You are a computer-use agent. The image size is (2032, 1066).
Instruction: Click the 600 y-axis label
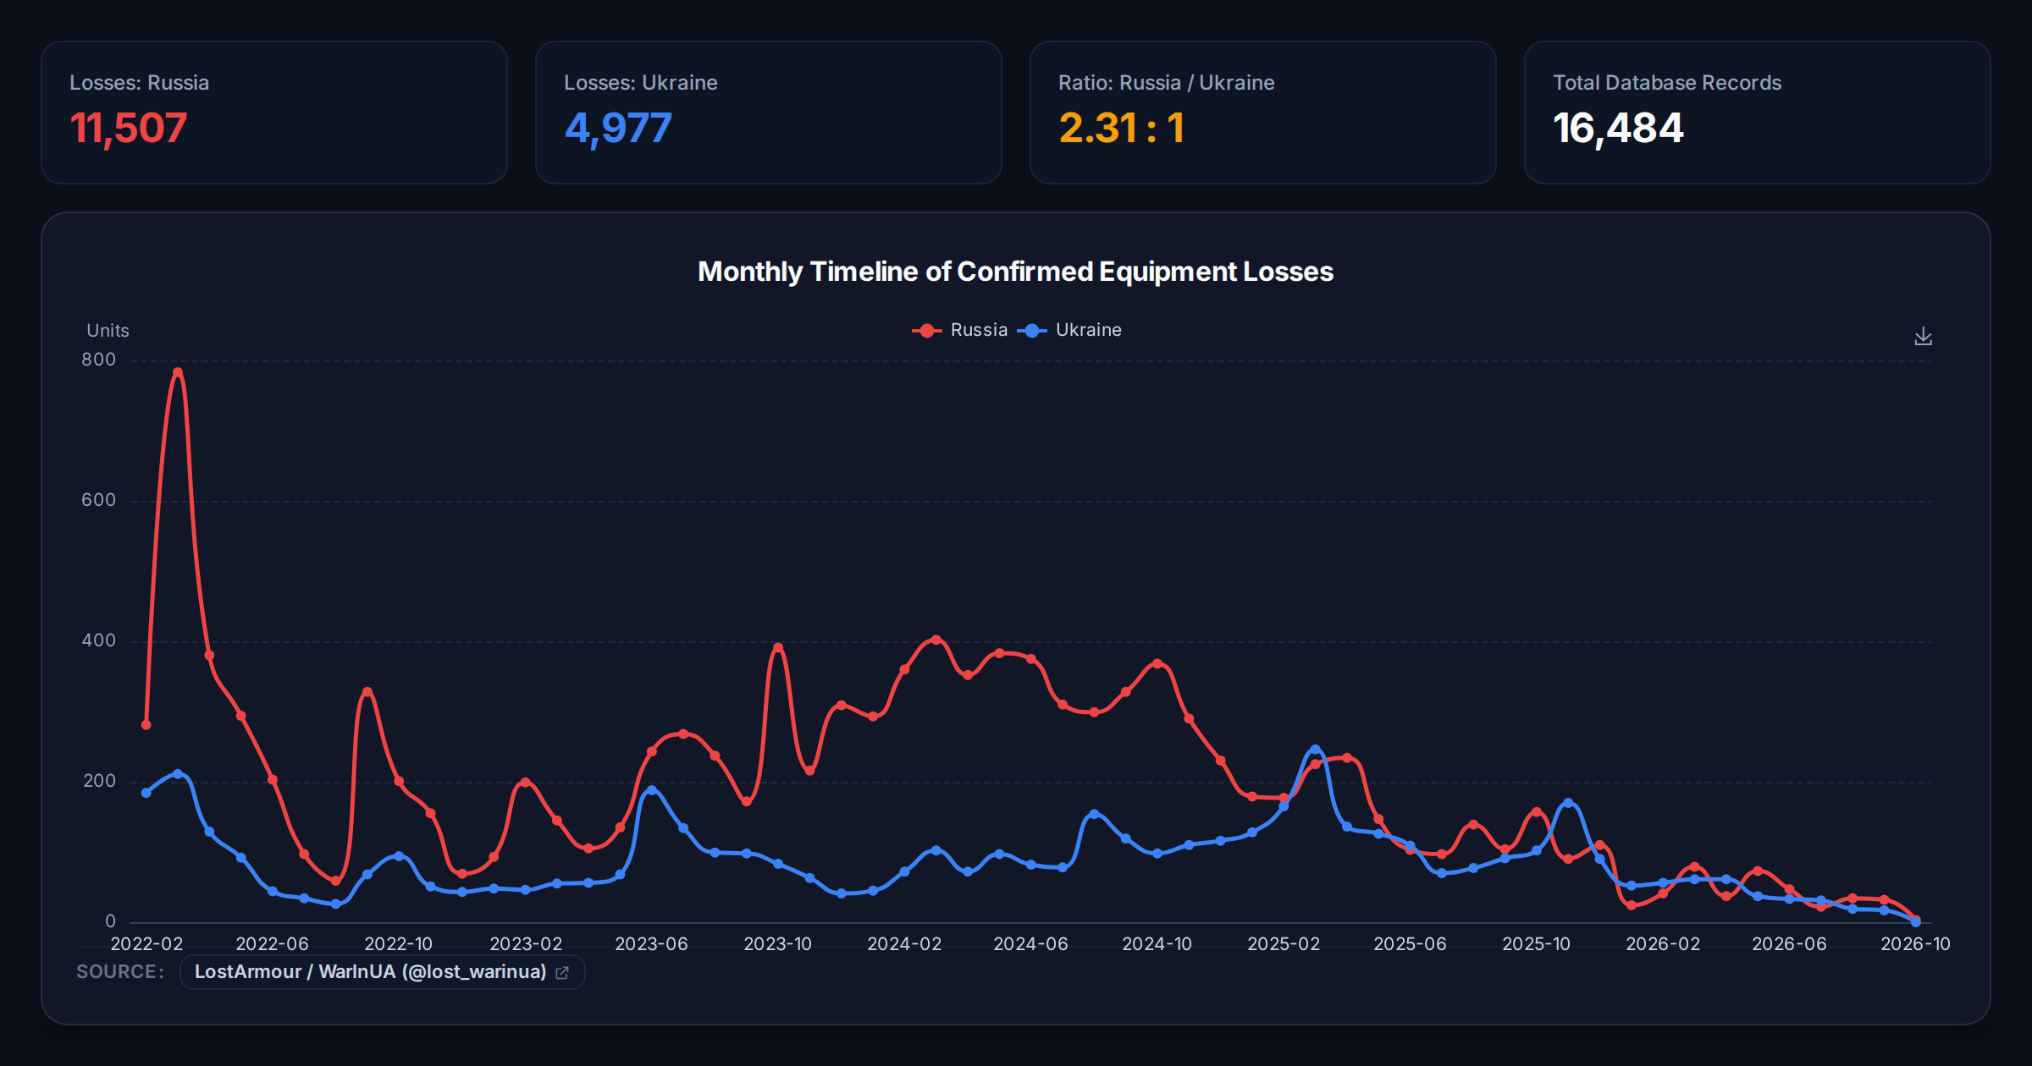click(99, 500)
